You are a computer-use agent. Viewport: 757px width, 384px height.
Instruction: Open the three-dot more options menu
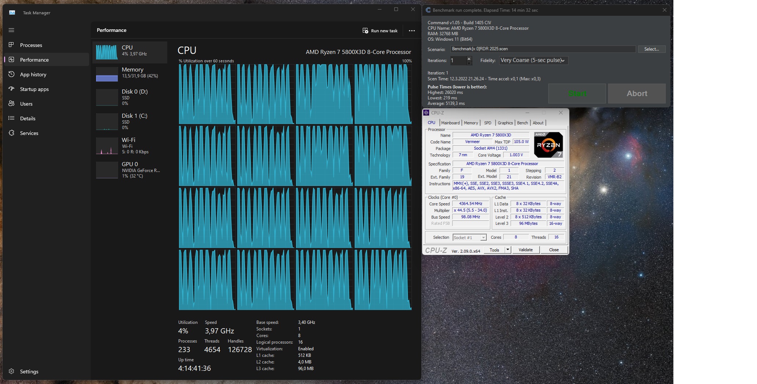coord(412,31)
